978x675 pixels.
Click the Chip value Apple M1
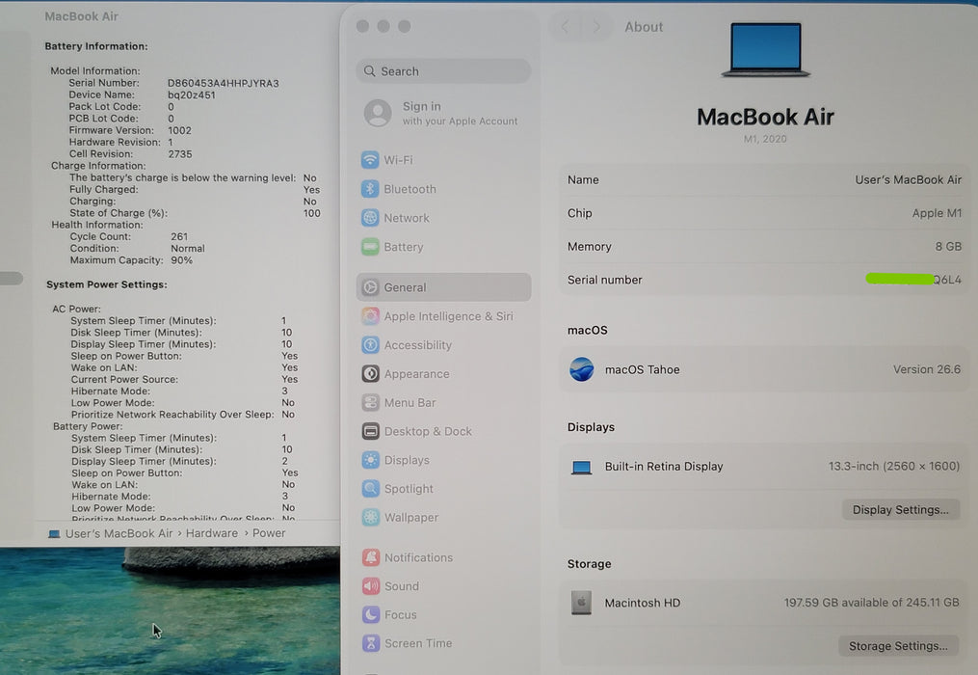point(937,213)
